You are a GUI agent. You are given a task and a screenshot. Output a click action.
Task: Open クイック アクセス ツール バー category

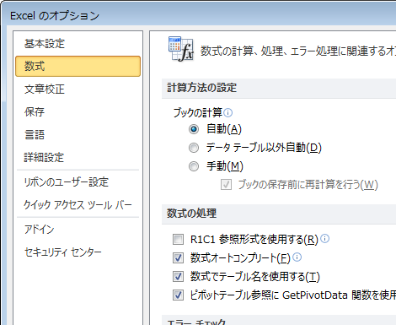coord(78,205)
